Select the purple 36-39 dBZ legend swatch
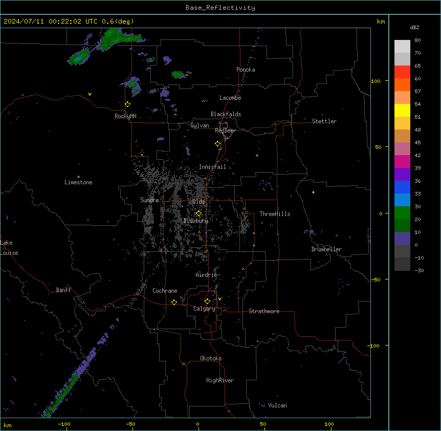This screenshot has height=431, width=441. tap(402, 175)
